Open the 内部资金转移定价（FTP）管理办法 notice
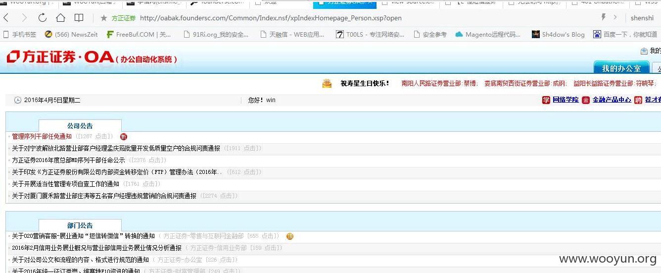 coord(117,172)
